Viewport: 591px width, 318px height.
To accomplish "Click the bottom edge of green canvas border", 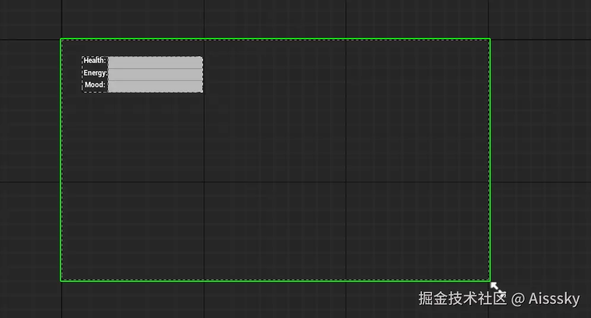I will (275, 281).
